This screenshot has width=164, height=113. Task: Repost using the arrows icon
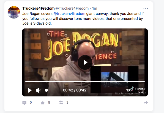click(61, 103)
